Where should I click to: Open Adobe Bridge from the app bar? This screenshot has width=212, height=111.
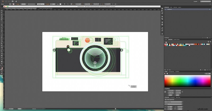[x=6, y=1]
